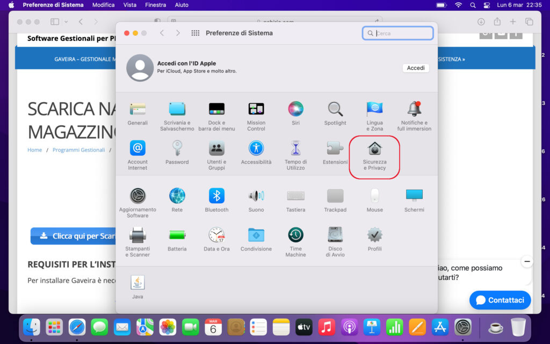This screenshot has height=344, width=550.
Task: Open Disco di Avvio preferences
Action: coord(335,242)
